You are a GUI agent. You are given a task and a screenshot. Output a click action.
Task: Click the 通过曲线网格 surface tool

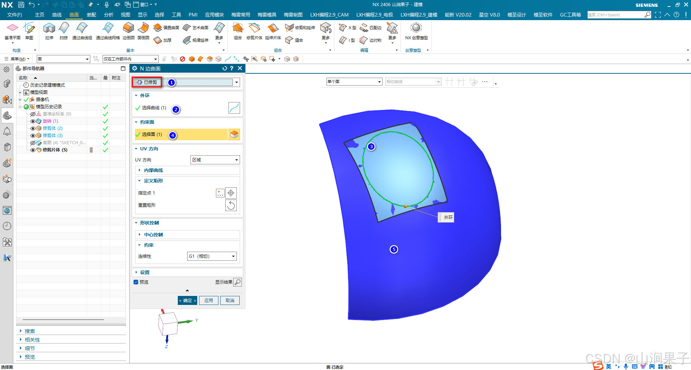point(108,31)
